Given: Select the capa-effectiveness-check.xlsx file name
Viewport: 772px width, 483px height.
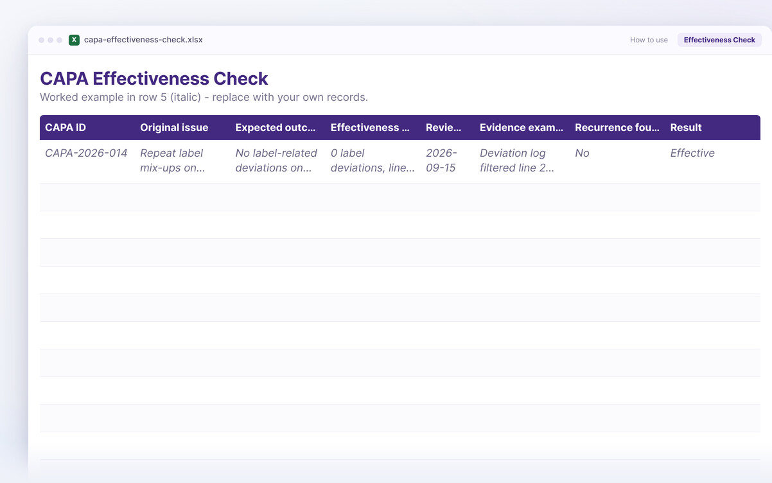Looking at the screenshot, I should [x=143, y=40].
